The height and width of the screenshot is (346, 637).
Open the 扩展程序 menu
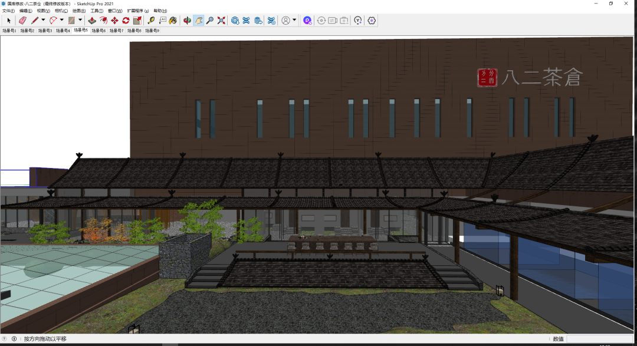[x=137, y=11]
